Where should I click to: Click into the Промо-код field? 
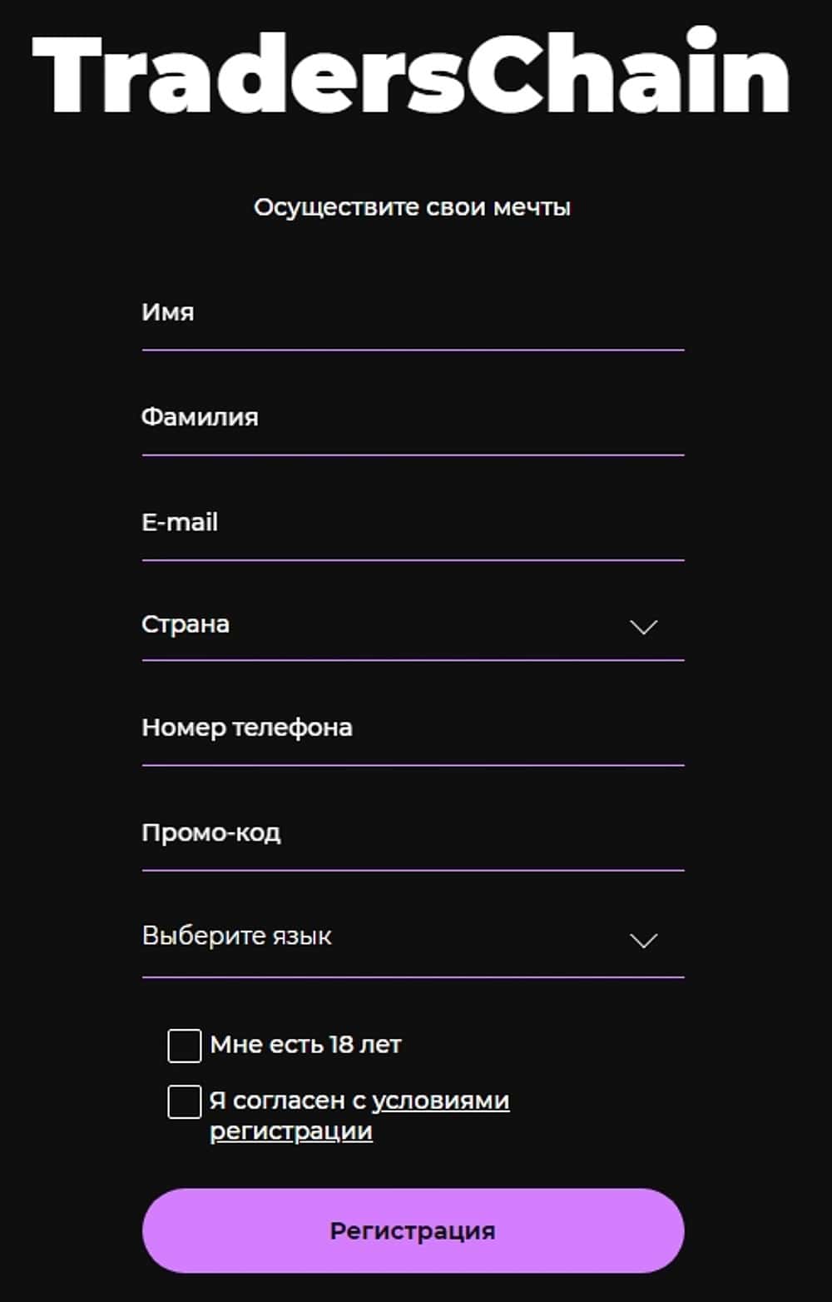point(413,833)
